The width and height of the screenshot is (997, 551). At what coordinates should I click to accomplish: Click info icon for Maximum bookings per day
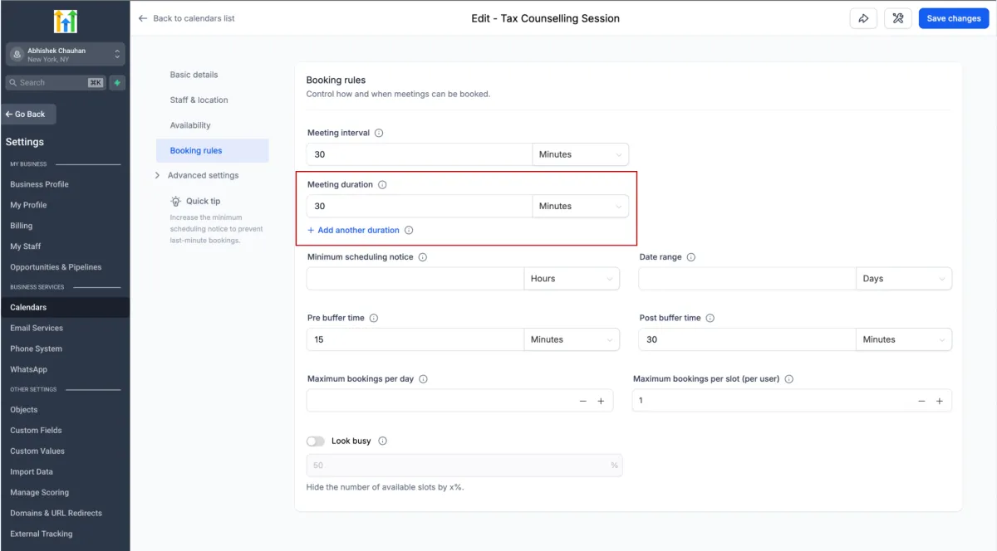pos(424,379)
